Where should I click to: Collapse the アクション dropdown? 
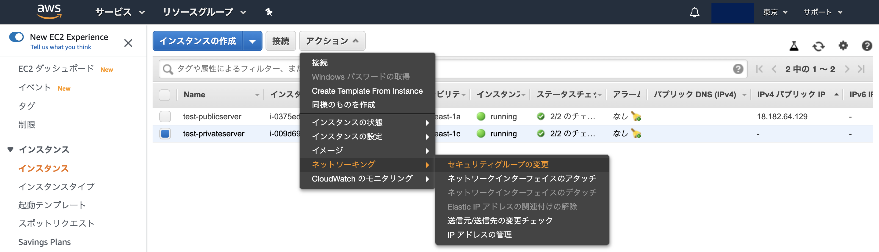(x=332, y=41)
